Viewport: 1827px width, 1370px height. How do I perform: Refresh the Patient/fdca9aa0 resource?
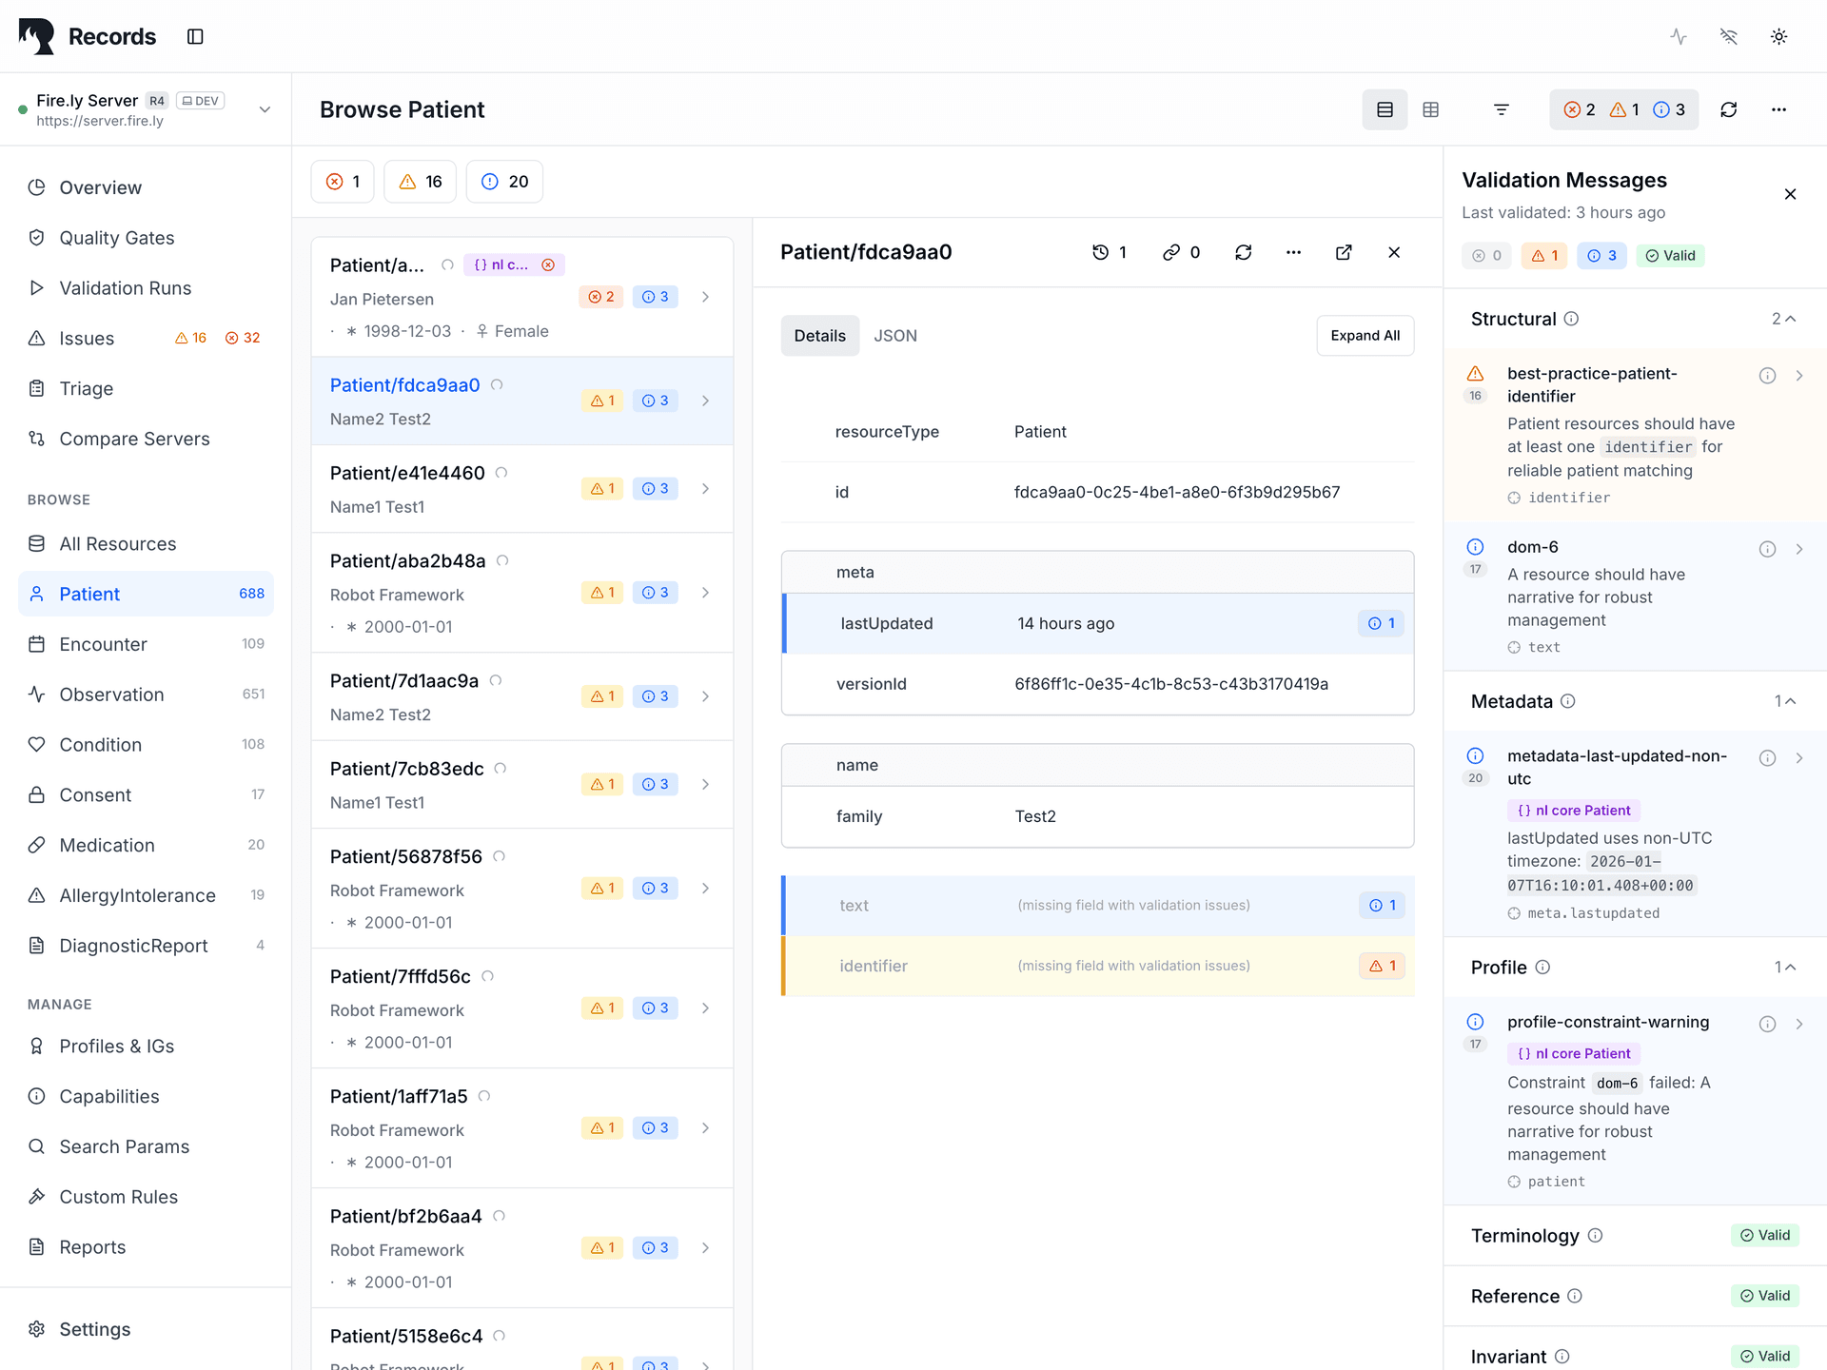1243,252
